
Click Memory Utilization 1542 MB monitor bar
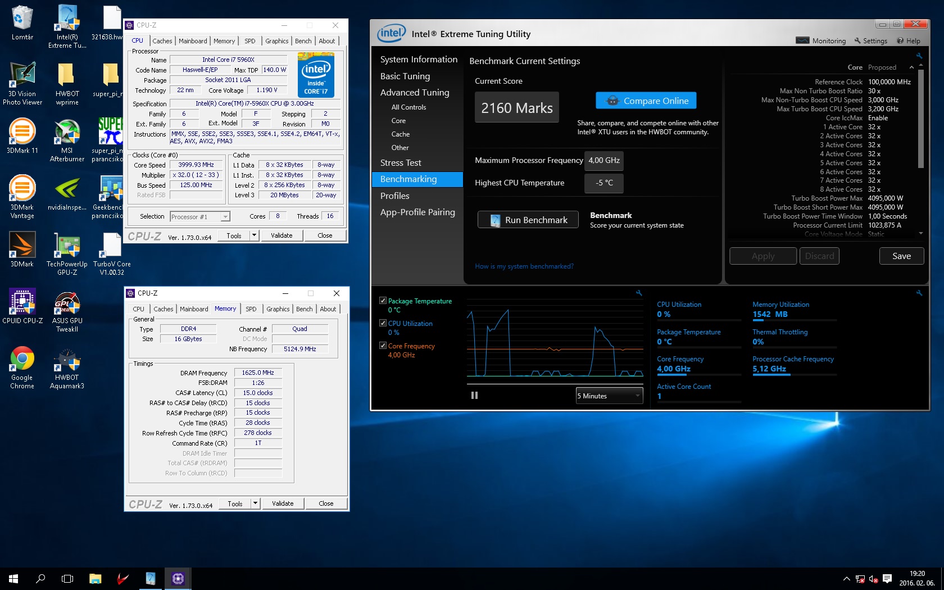tap(795, 320)
